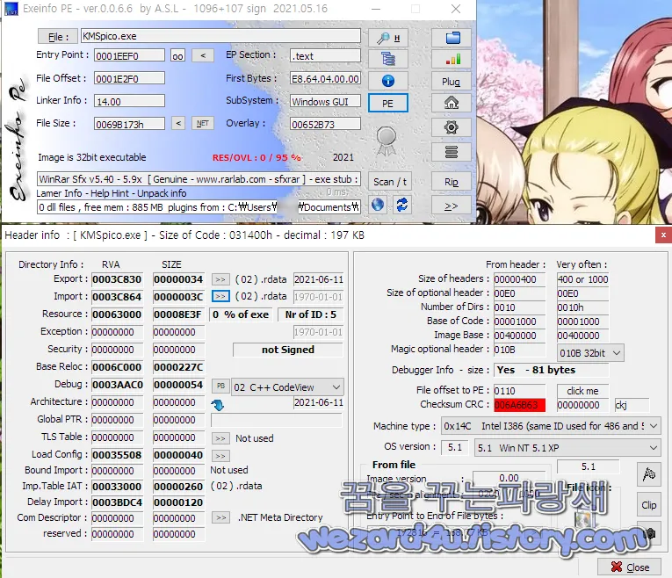
Task: Open the section viewer tree icon
Action: tap(388, 58)
